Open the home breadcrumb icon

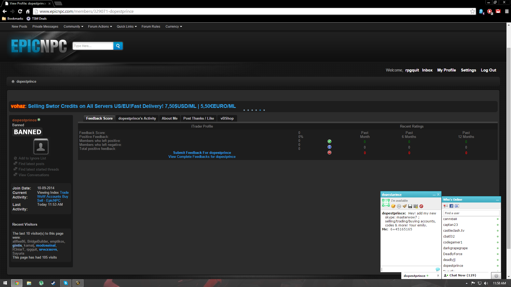click(x=13, y=82)
